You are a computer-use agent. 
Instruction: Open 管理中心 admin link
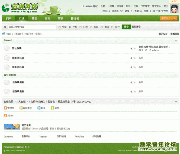157,6
